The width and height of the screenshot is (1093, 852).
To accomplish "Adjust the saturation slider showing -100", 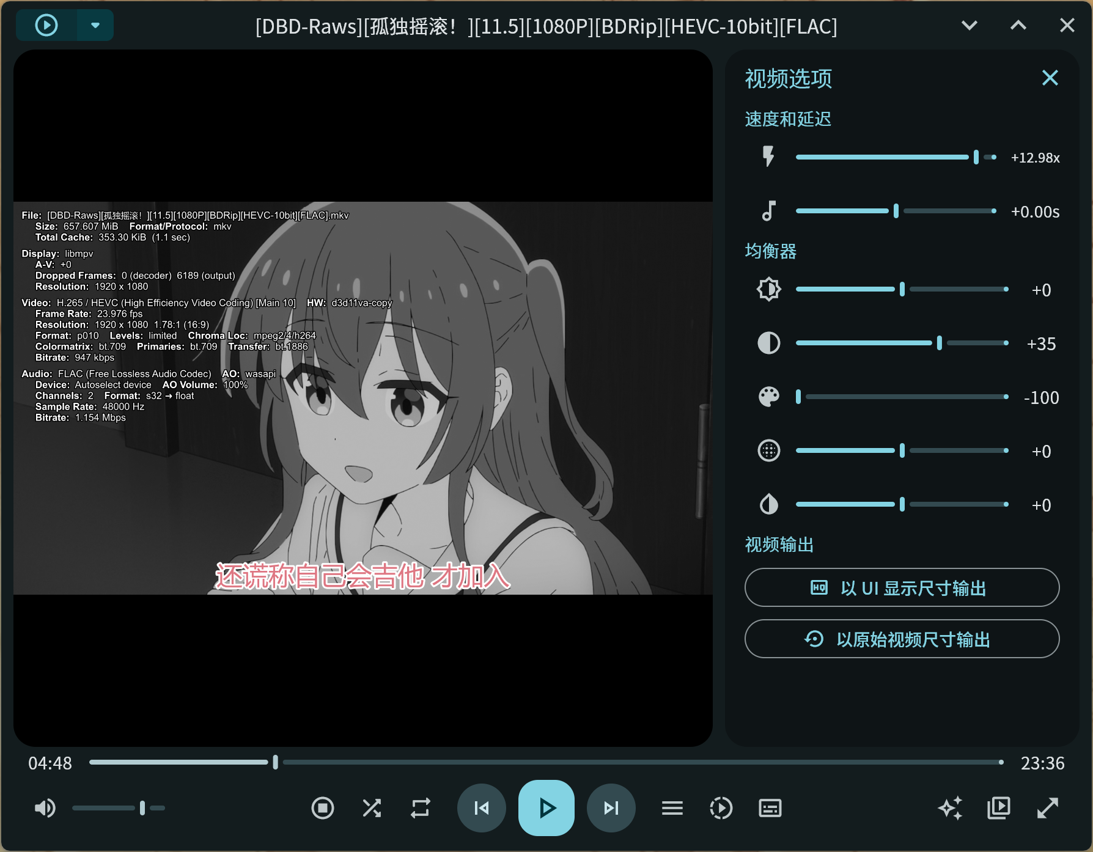I will click(x=902, y=397).
